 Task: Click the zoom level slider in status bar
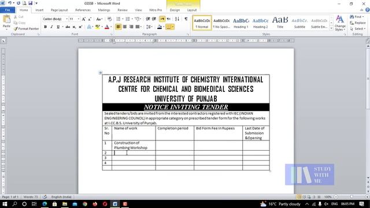pos(351,197)
